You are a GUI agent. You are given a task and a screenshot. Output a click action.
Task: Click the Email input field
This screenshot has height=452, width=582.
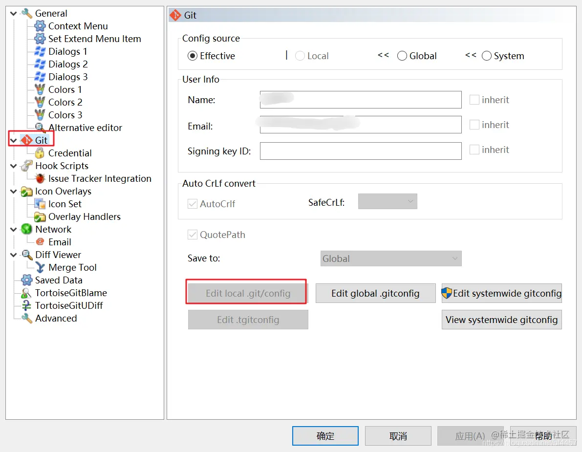(x=361, y=125)
